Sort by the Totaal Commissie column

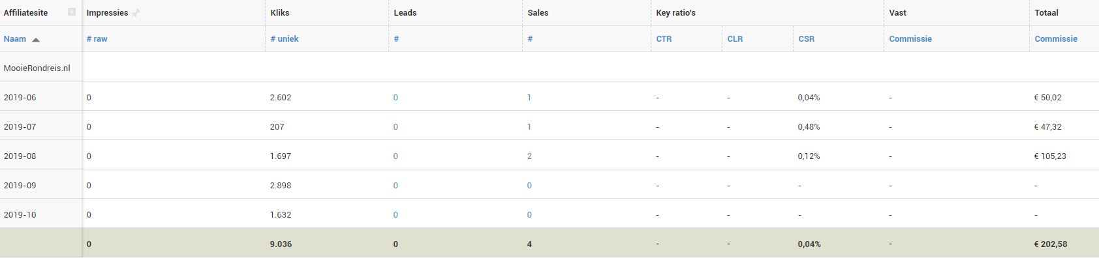pos(1056,39)
